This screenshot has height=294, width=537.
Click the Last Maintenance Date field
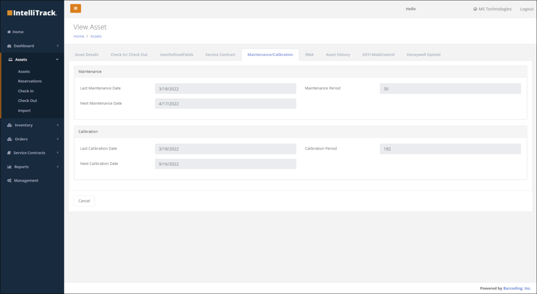[x=225, y=88]
